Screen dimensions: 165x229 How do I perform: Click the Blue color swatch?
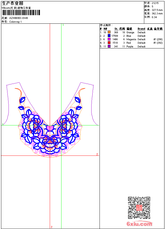tap(109, 35)
